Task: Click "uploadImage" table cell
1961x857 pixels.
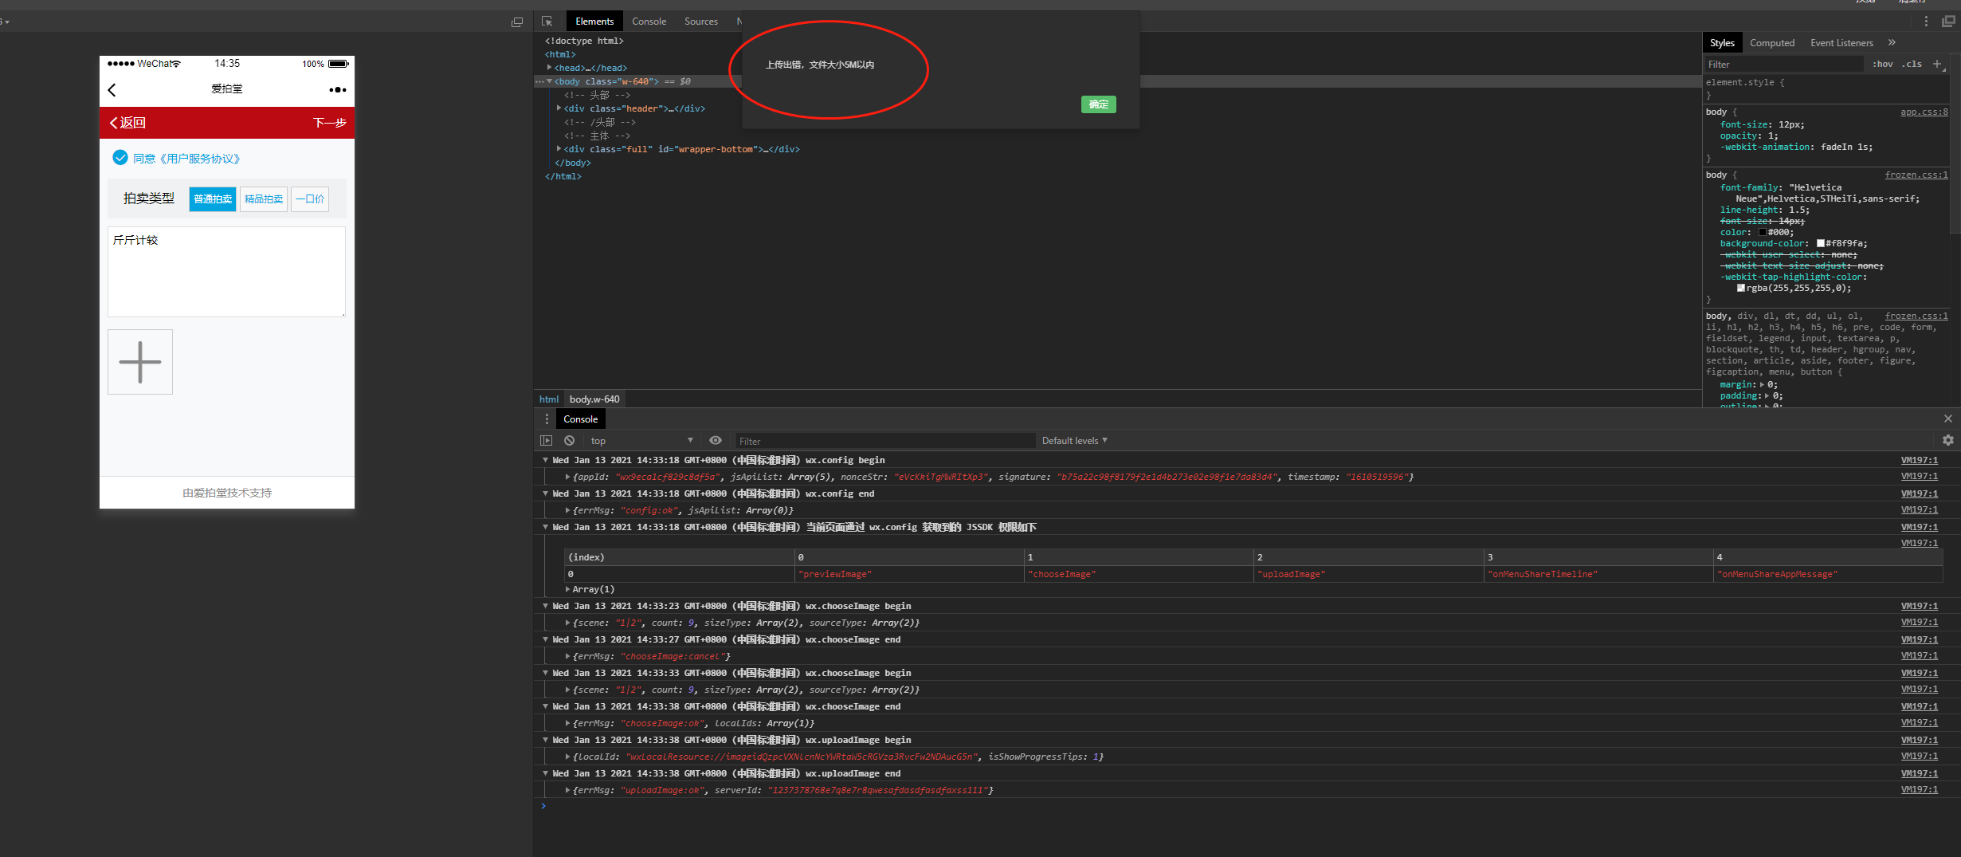Action: (x=1369, y=574)
